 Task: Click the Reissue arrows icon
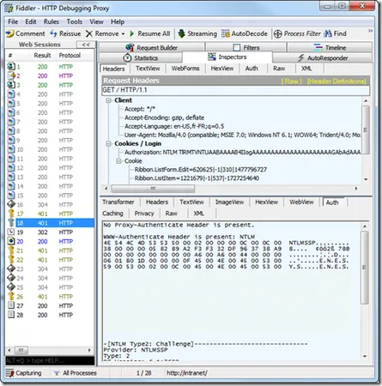[53, 33]
